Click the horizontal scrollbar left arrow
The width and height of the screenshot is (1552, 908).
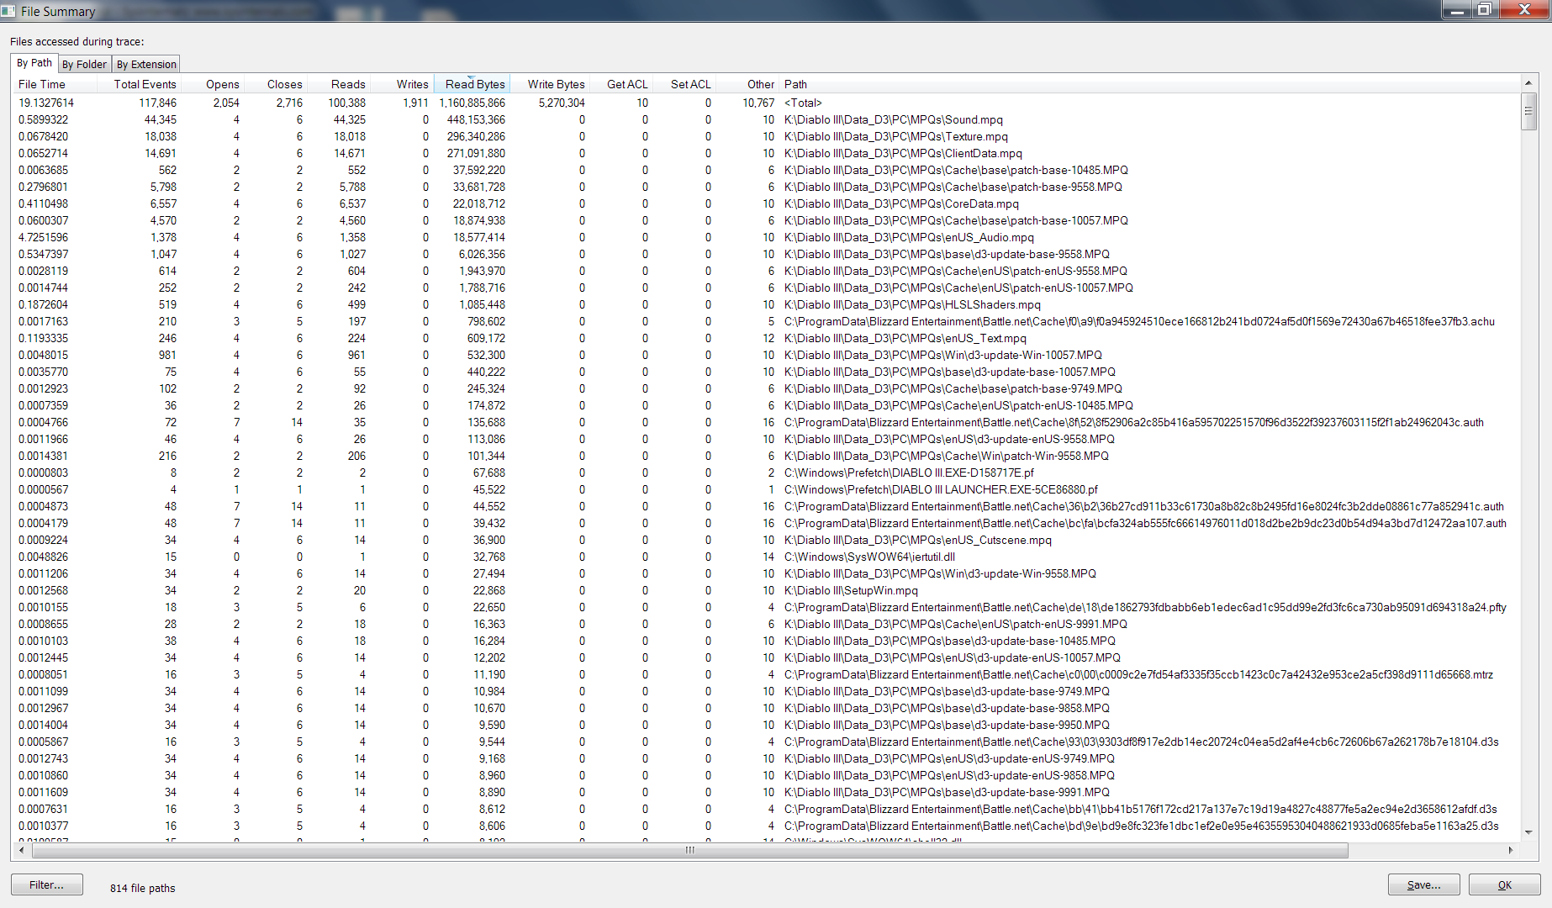tap(22, 850)
